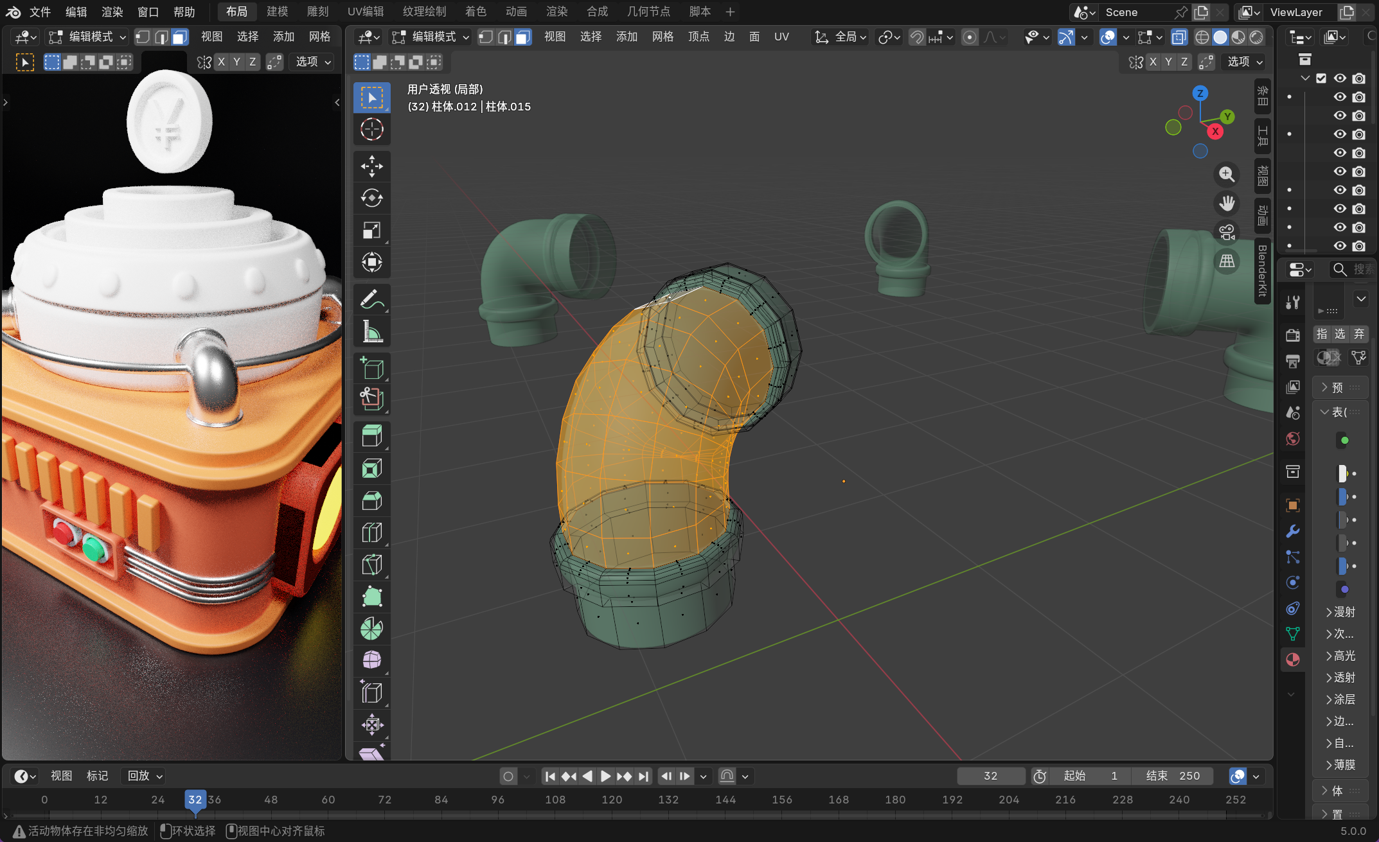Expand the 高光 panel in material properties
This screenshot has height=842, width=1379.
pyautogui.click(x=1342, y=656)
